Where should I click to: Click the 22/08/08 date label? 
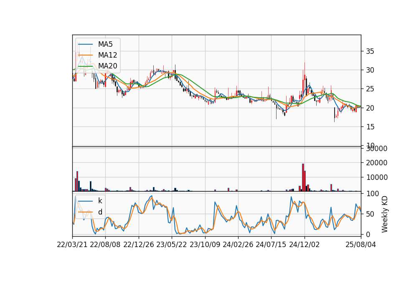click(105, 245)
